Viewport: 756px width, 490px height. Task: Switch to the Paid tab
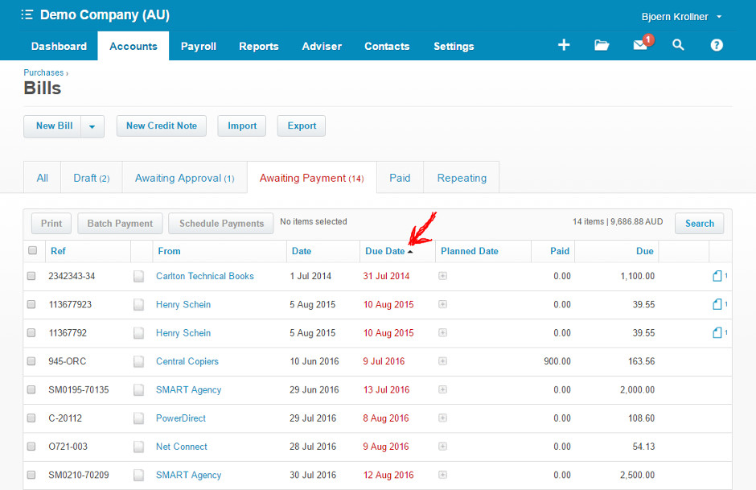pyautogui.click(x=399, y=176)
